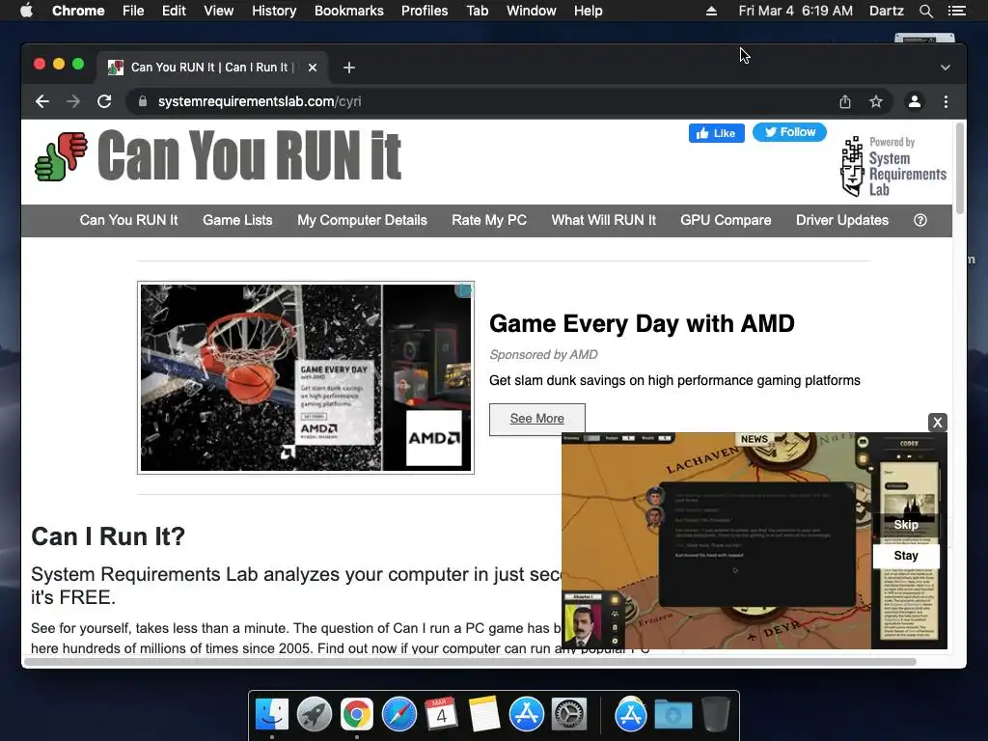Open the Chrome application menu
The image size is (988, 741).
point(78,11)
